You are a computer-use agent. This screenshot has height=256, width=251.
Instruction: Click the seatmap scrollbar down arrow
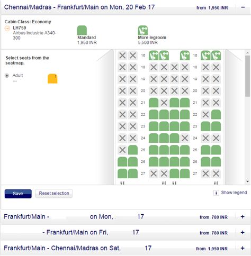click(x=247, y=181)
